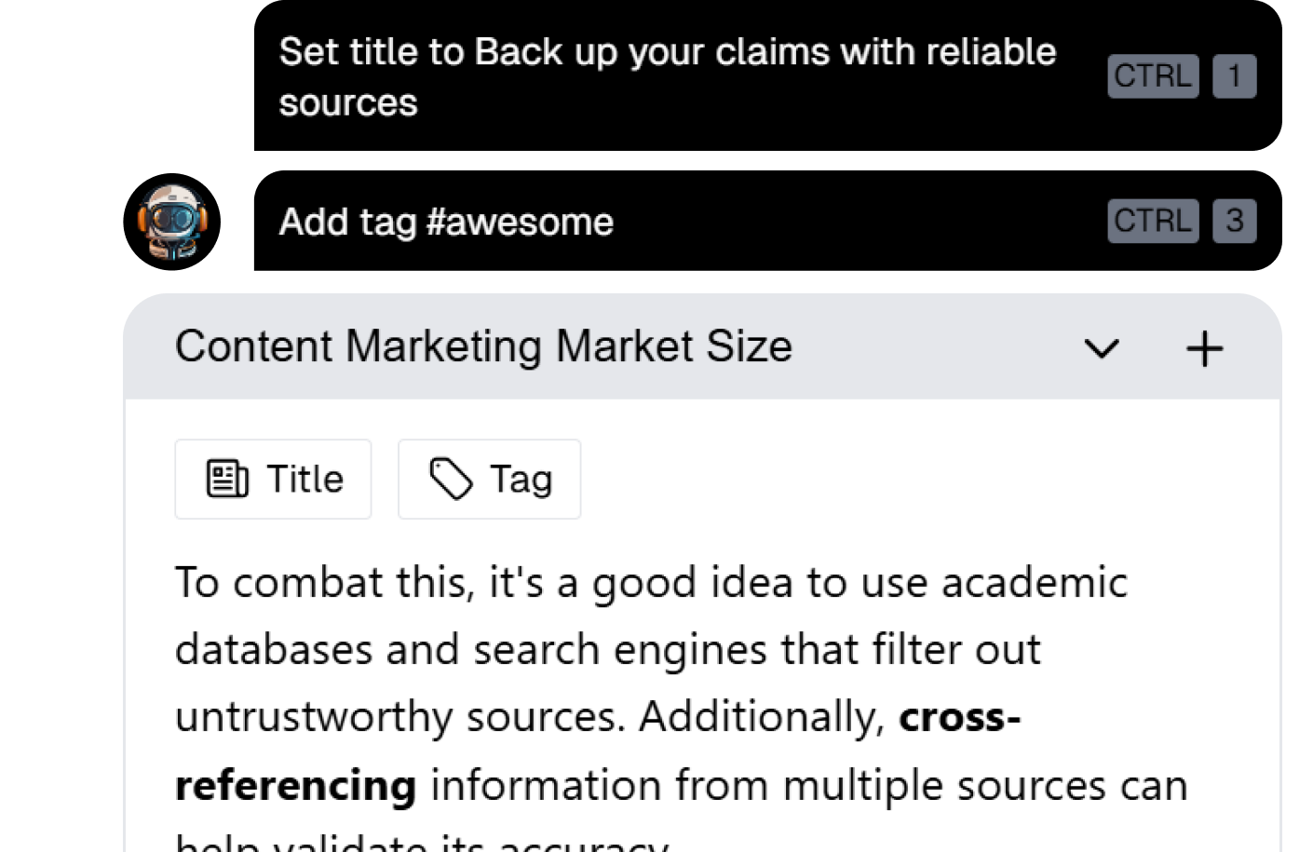
Task: Click the tag icon on the Tag button
Action: (451, 480)
